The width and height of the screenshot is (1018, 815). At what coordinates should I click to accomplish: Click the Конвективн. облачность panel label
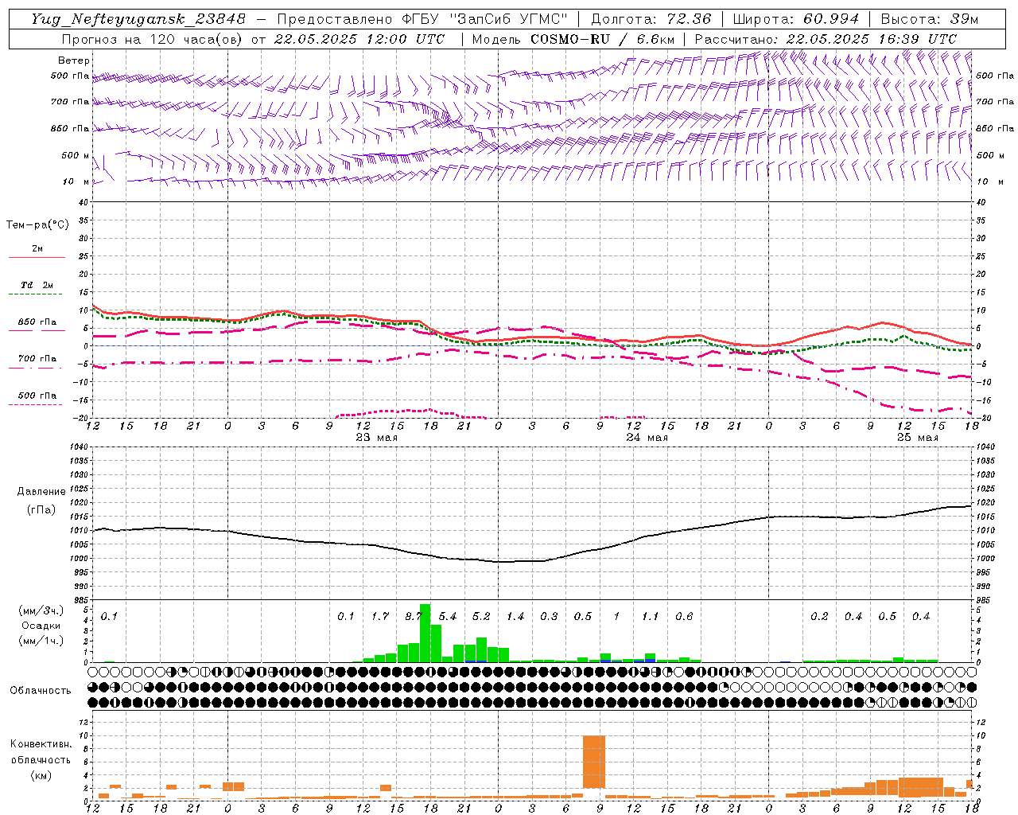(x=41, y=752)
